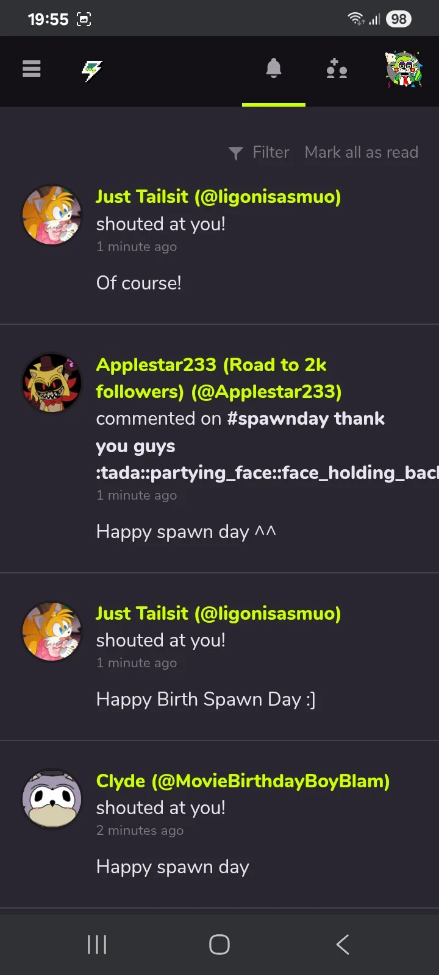
Task: Tap the battery indicator in the status bar
Action: pyautogui.click(x=399, y=19)
